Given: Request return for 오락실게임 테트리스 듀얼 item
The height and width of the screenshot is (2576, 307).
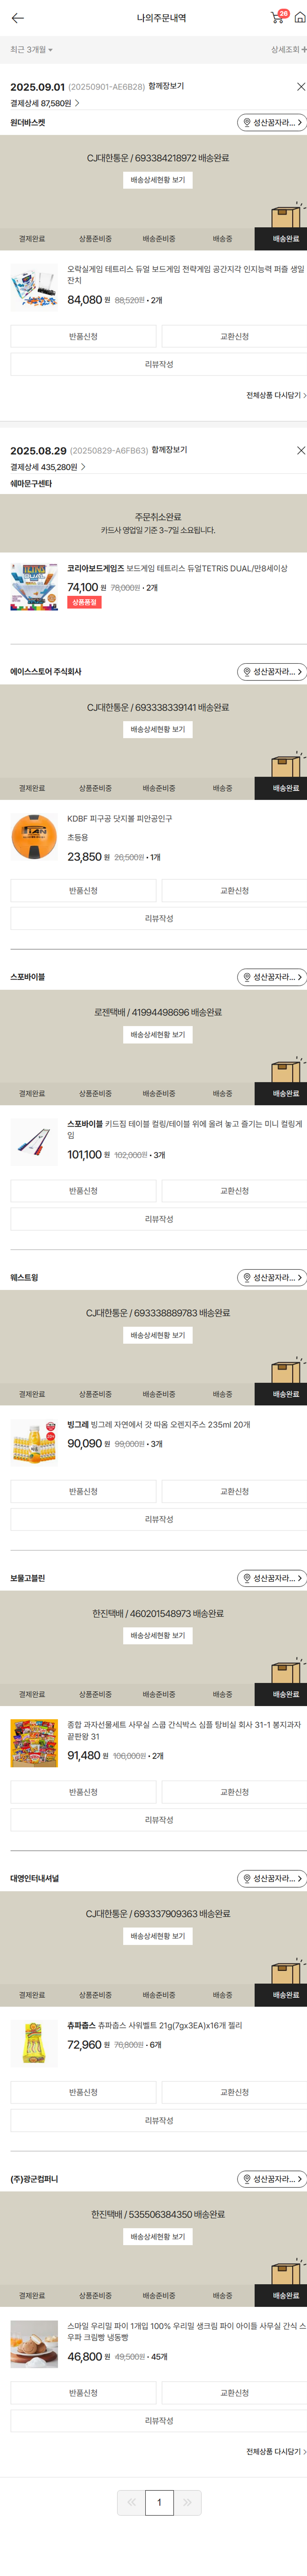Looking at the screenshot, I should coord(83,337).
